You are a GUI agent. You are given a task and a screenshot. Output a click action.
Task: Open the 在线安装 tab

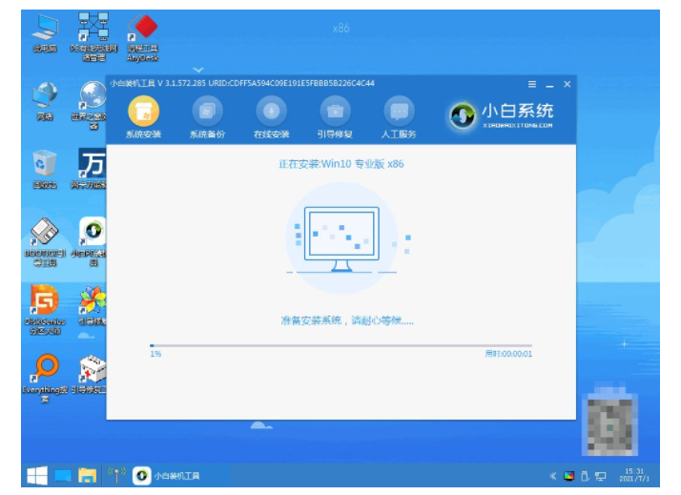tap(271, 118)
